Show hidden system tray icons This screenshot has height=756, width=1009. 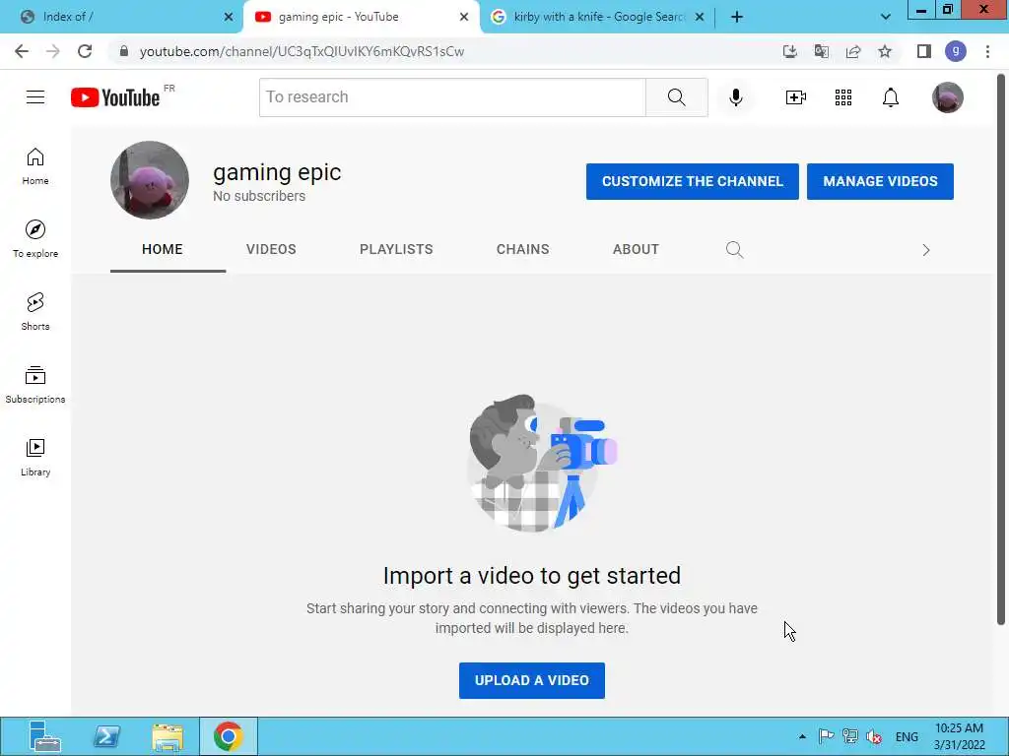[x=802, y=736]
